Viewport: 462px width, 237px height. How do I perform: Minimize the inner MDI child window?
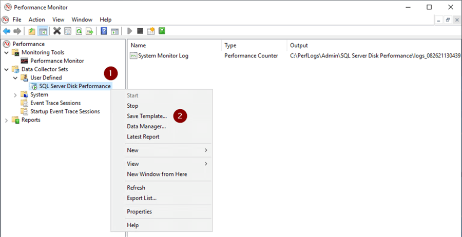(439, 19)
